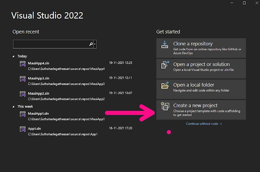Select the path ending in repos\App1

coord(63,134)
